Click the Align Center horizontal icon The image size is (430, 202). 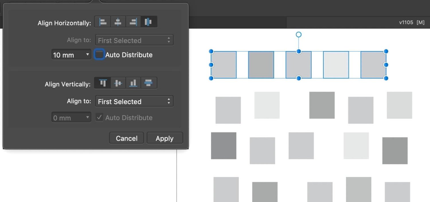tap(118, 22)
